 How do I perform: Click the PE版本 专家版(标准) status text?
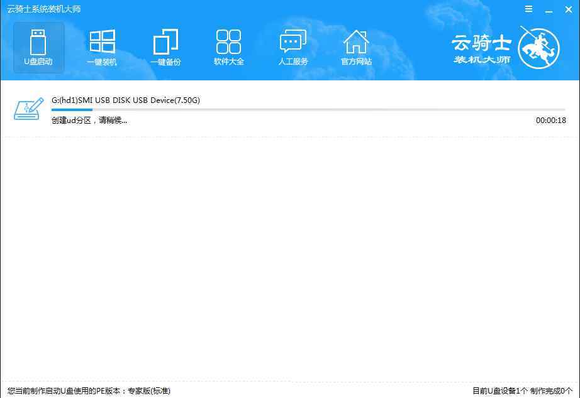click(89, 391)
